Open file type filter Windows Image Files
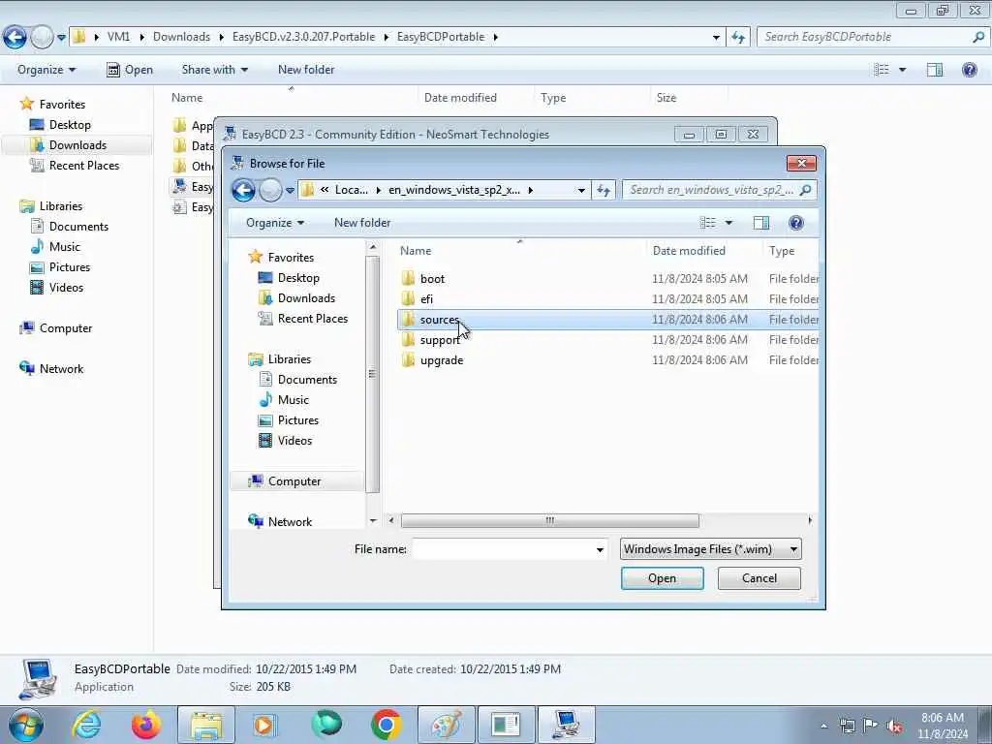Image resolution: width=992 pixels, height=744 pixels. pos(710,549)
